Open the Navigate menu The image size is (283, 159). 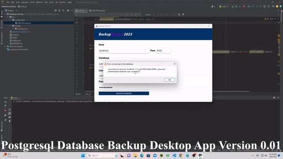(x=25, y=2)
